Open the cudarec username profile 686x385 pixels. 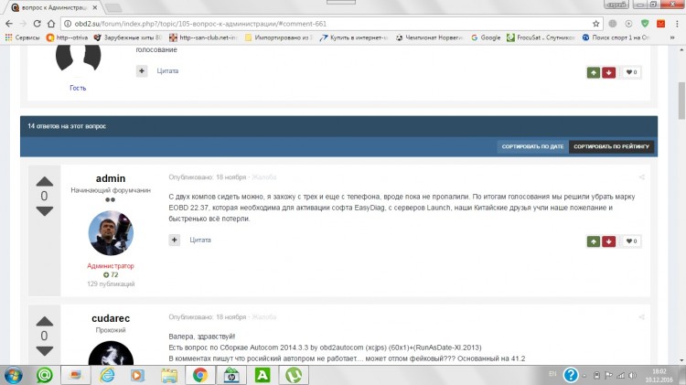tap(111, 318)
